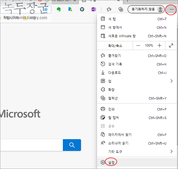This screenshot has height=169, width=178.
Task: Open 즐겨찾기 menu entry
Action: [x=137, y=56]
